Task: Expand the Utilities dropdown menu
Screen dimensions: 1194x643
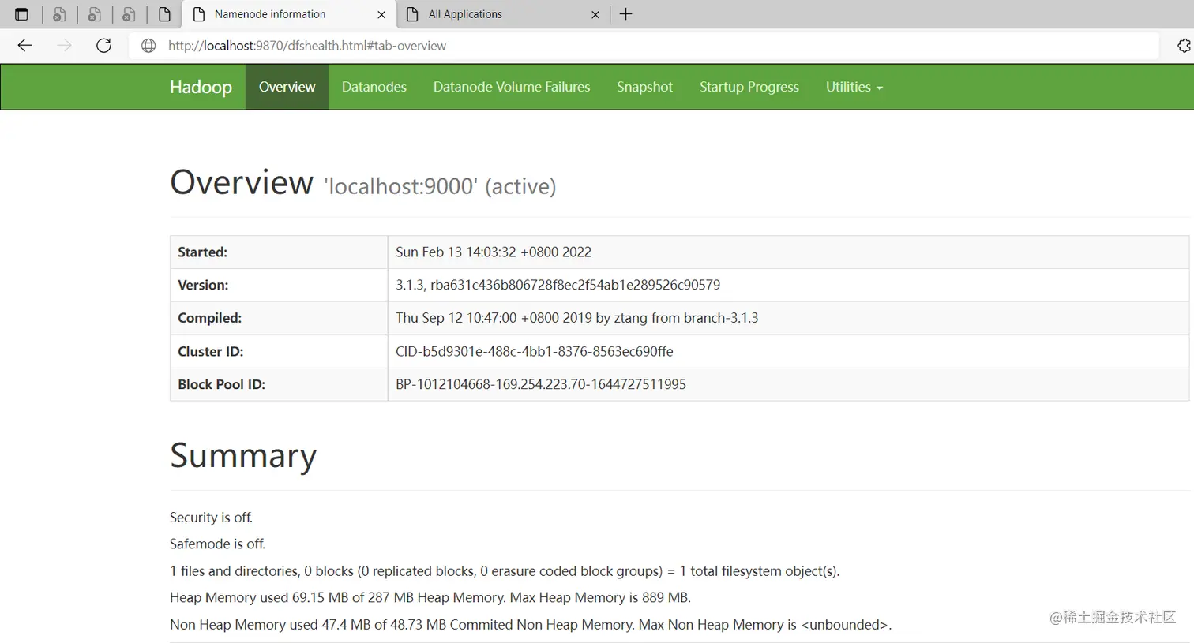Action: (x=854, y=87)
